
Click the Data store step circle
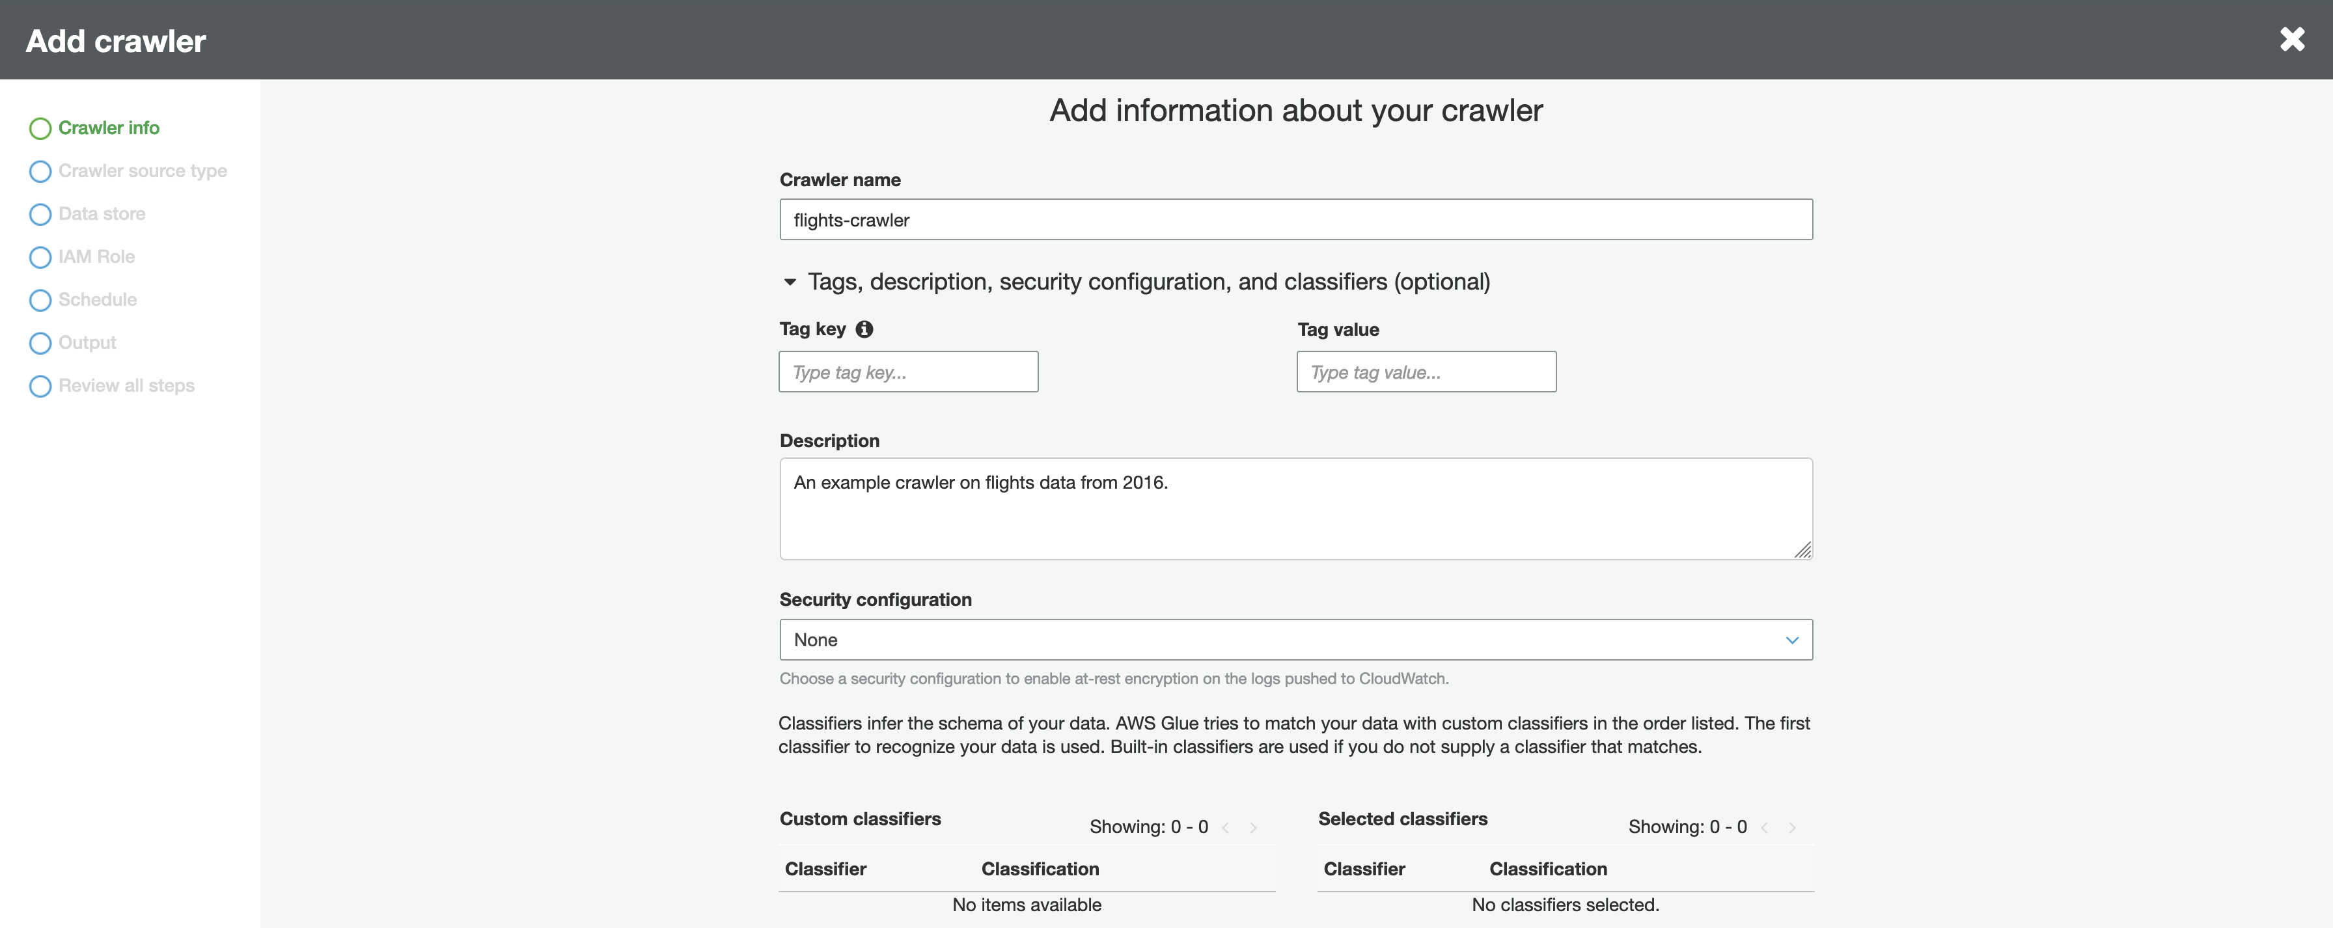[40, 215]
